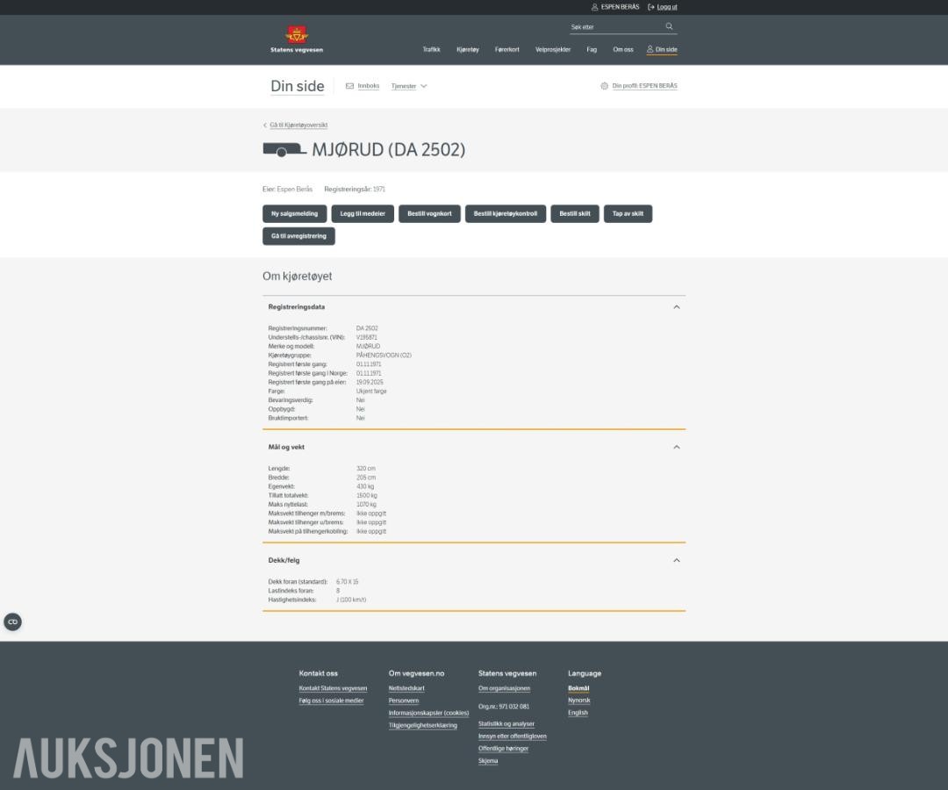Open the round chat widget icon
The image size is (948, 790).
coord(12,621)
